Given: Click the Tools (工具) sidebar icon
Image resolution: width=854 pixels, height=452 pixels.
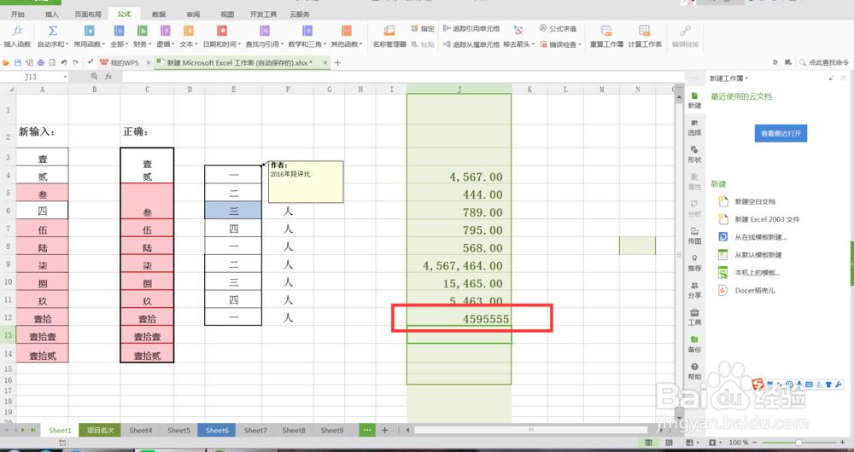Looking at the screenshot, I should [694, 317].
